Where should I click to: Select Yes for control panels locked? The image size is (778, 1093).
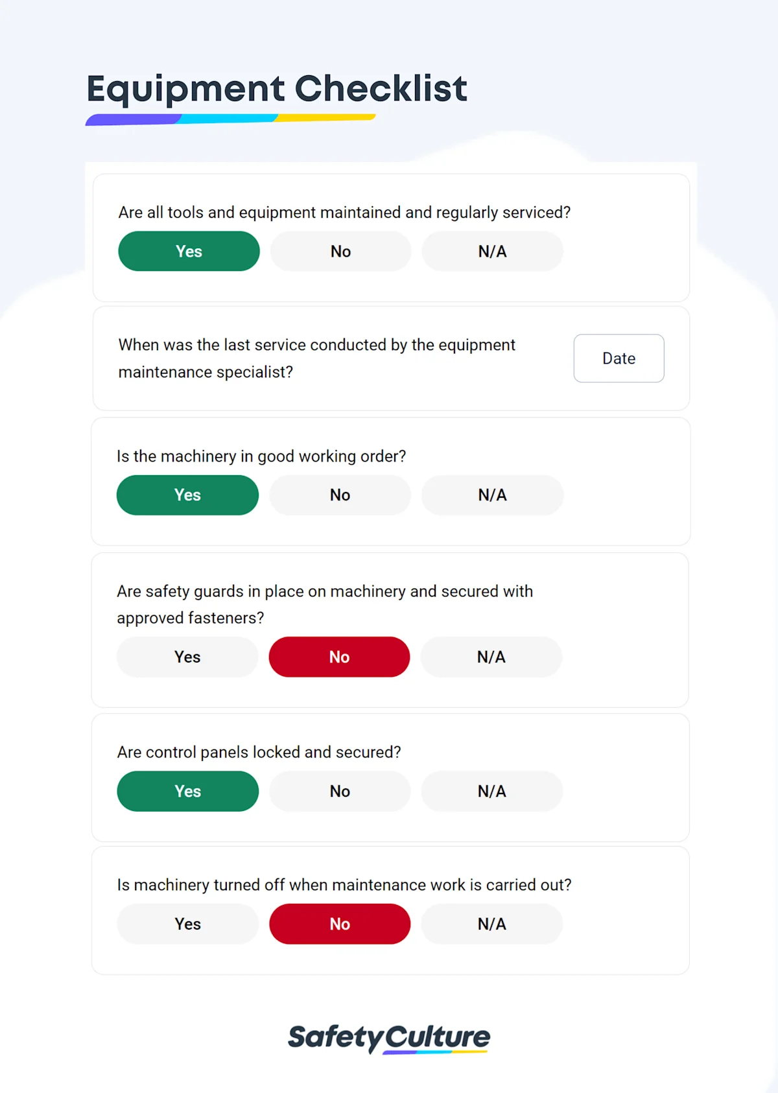(x=187, y=792)
